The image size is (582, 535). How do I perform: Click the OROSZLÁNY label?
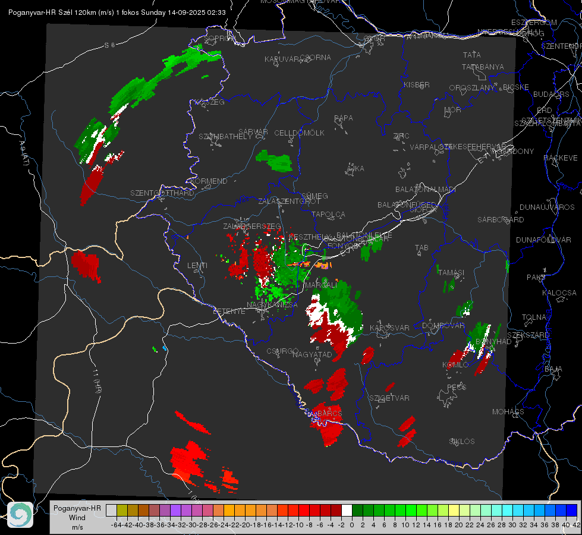[x=471, y=88]
